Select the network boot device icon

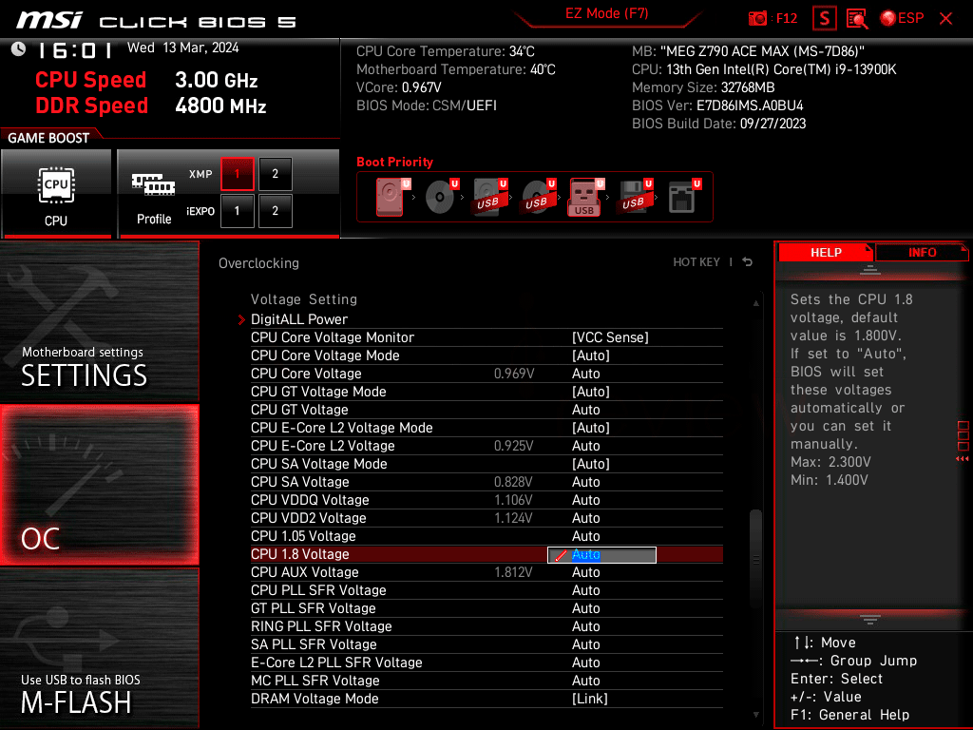point(684,197)
